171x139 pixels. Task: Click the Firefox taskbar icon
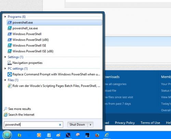point(97,135)
